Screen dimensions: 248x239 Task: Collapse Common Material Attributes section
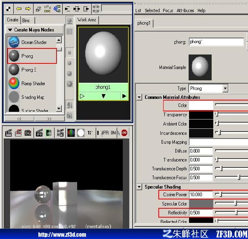(x=139, y=97)
